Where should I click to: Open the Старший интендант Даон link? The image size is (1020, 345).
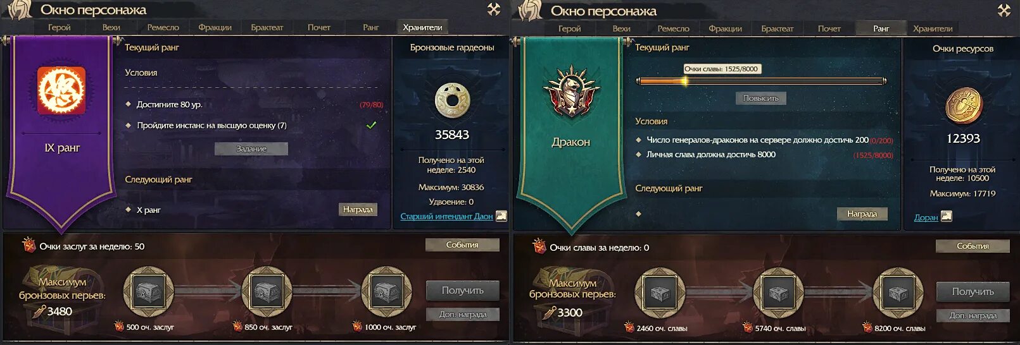coord(446,216)
